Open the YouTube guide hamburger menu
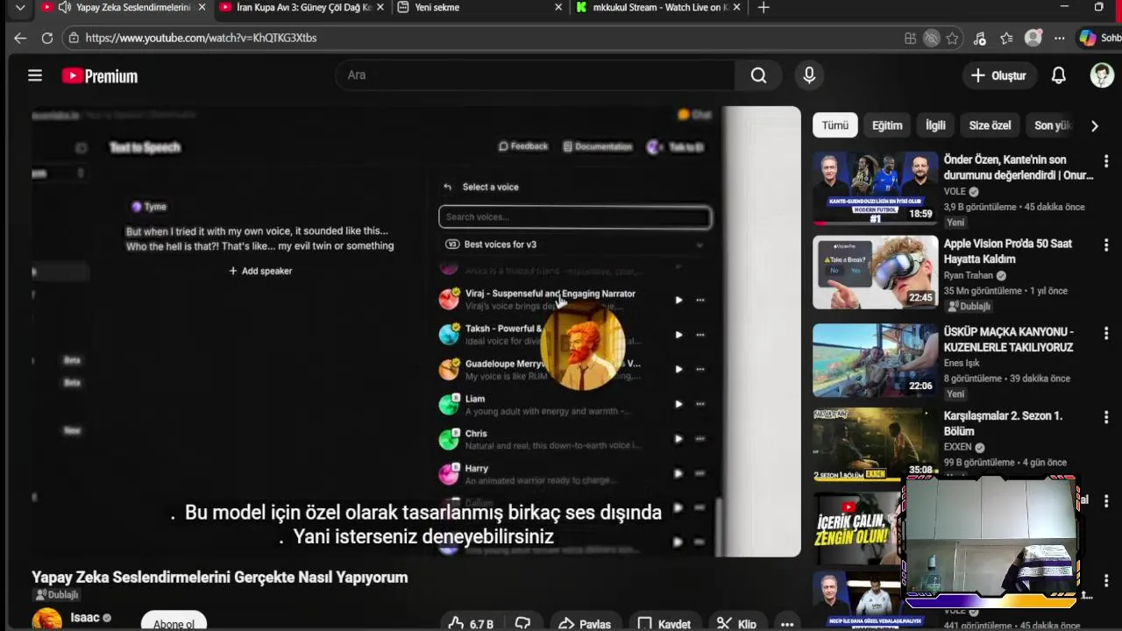Image resolution: width=1122 pixels, height=631 pixels. 35,75
